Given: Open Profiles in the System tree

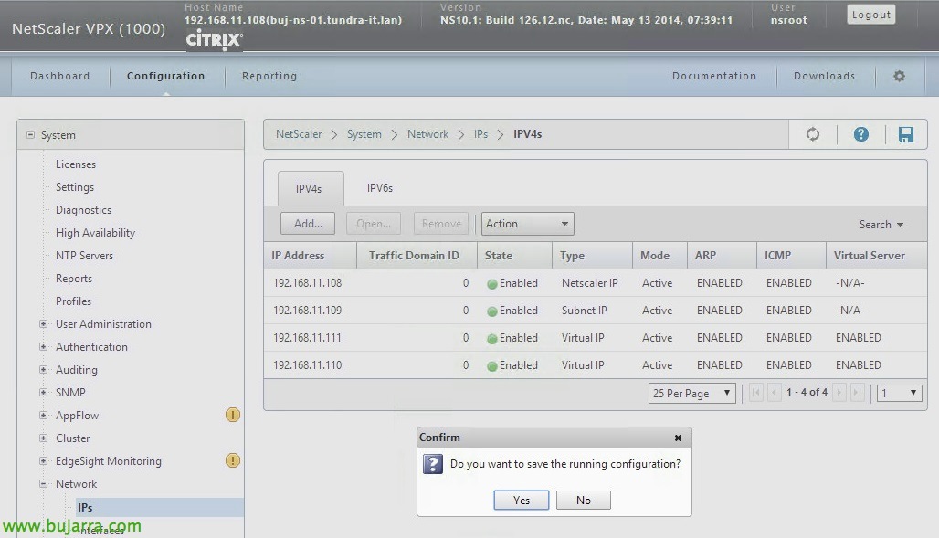Looking at the screenshot, I should [x=73, y=301].
